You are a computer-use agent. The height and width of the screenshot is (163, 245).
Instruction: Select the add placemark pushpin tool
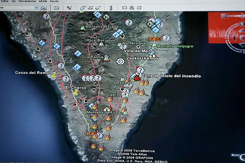click(70, 8)
